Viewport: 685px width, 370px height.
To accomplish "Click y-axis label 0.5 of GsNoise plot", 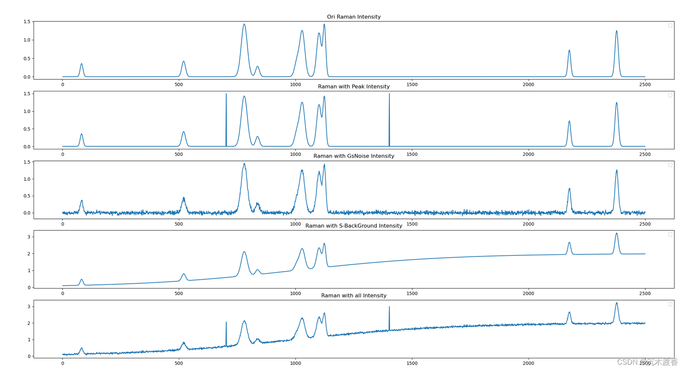I will click(x=27, y=196).
